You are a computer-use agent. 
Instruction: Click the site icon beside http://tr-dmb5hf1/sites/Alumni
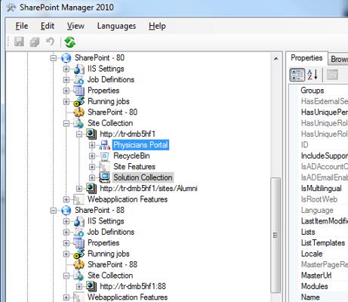click(x=91, y=188)
